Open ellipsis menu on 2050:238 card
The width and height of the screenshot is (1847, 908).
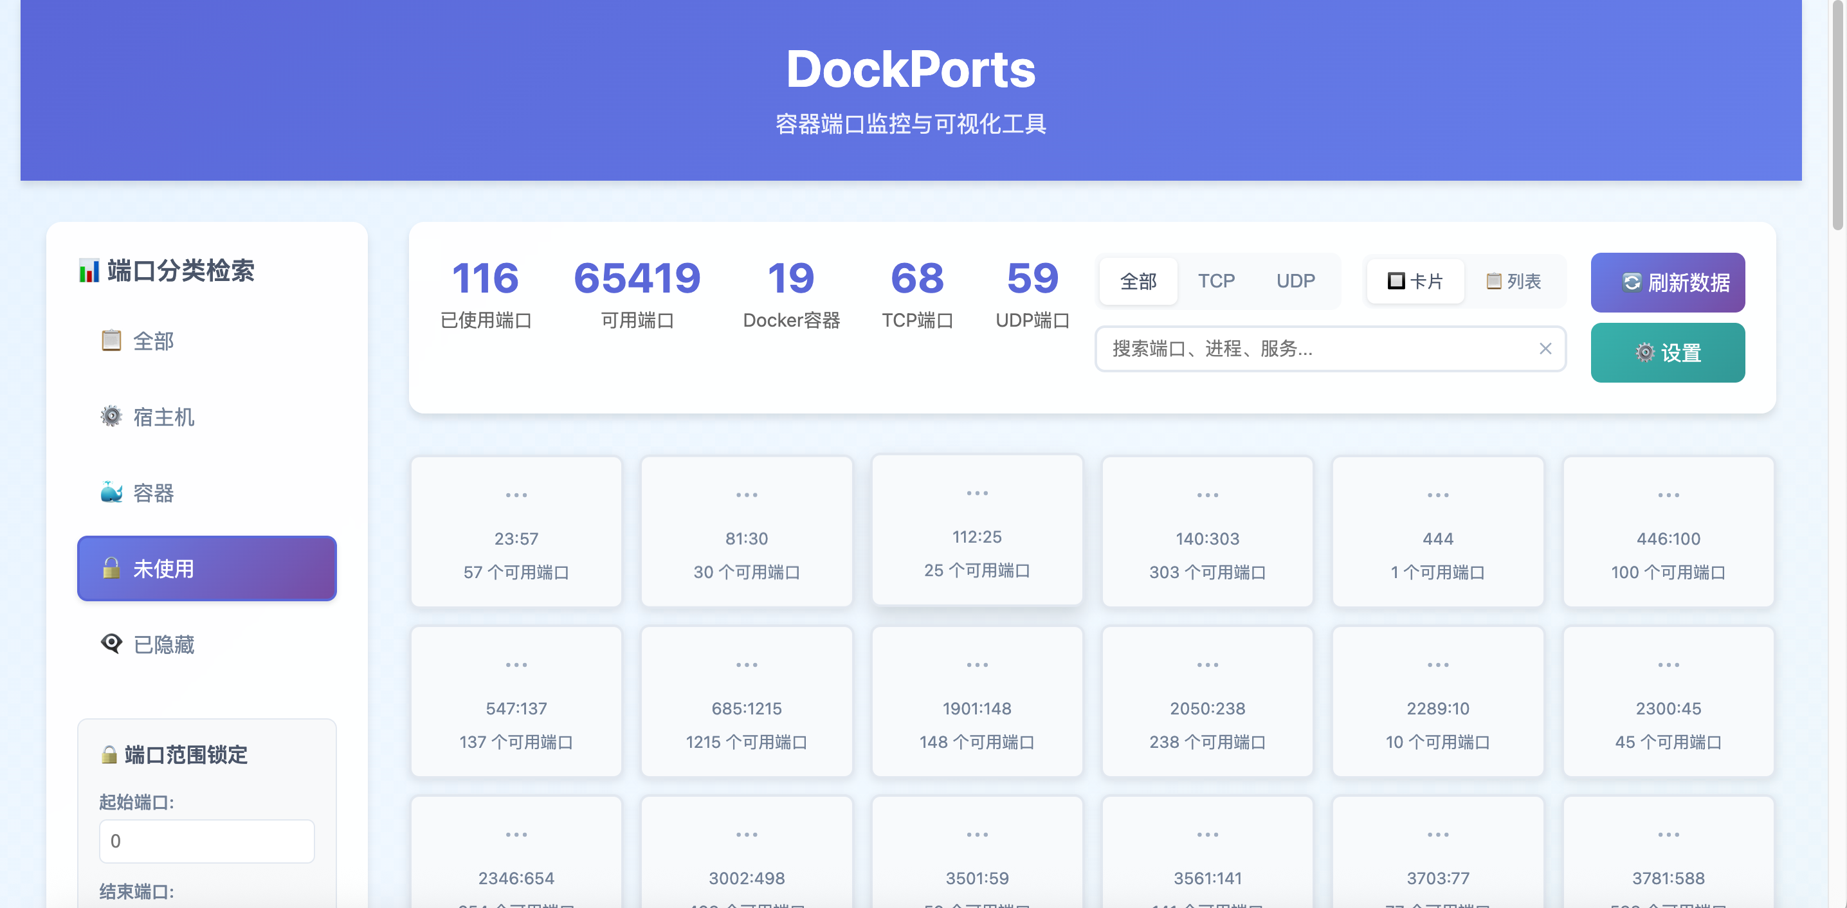click(x=1208, y=665)
